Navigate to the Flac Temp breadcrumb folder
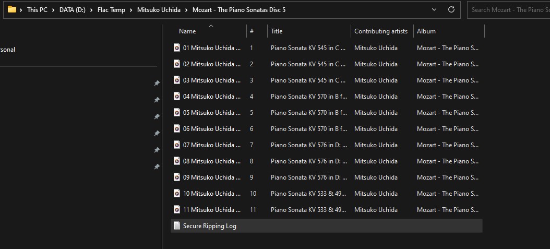550x249 pixels. tap(111, 10)
